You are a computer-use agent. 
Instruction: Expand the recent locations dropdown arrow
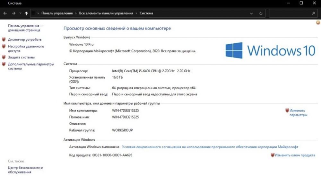click(20, 13)
